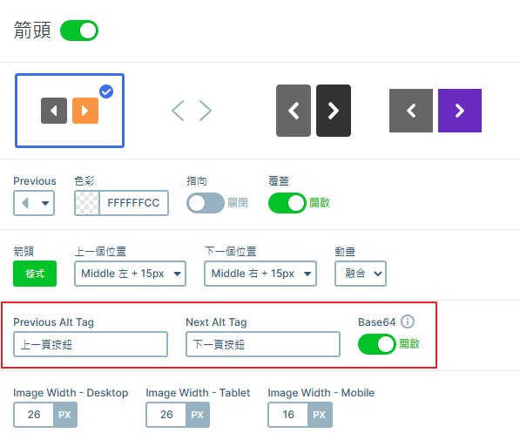Open the 下一個位置 position dropdown
The image size is (520, 440).
(260, 274)
